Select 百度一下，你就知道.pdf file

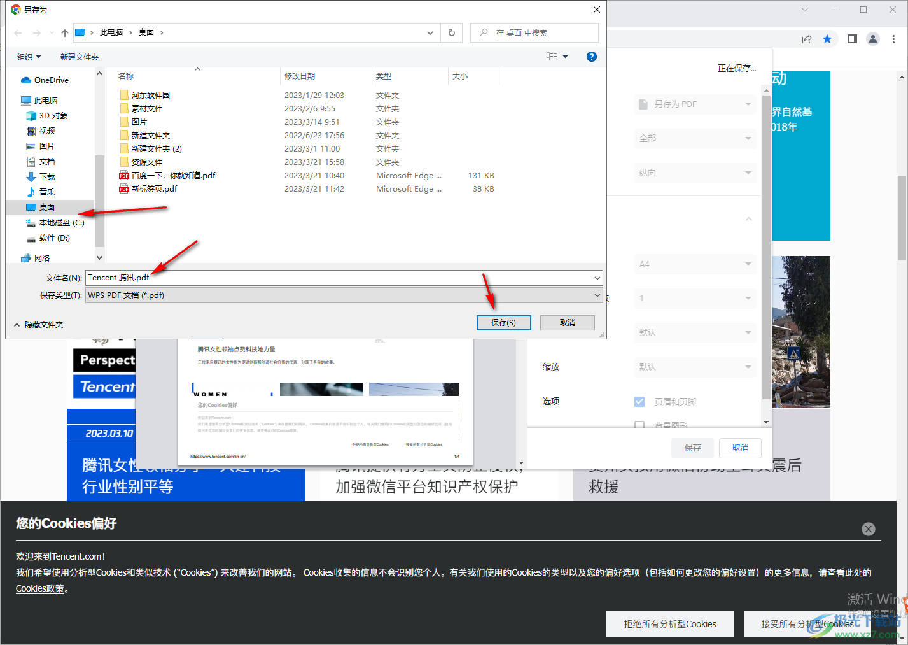(173, 176)
